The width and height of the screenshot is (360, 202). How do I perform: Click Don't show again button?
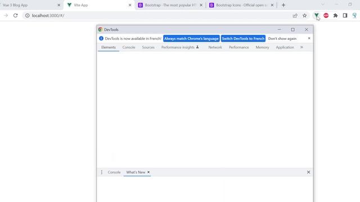(x=282, y=39)
